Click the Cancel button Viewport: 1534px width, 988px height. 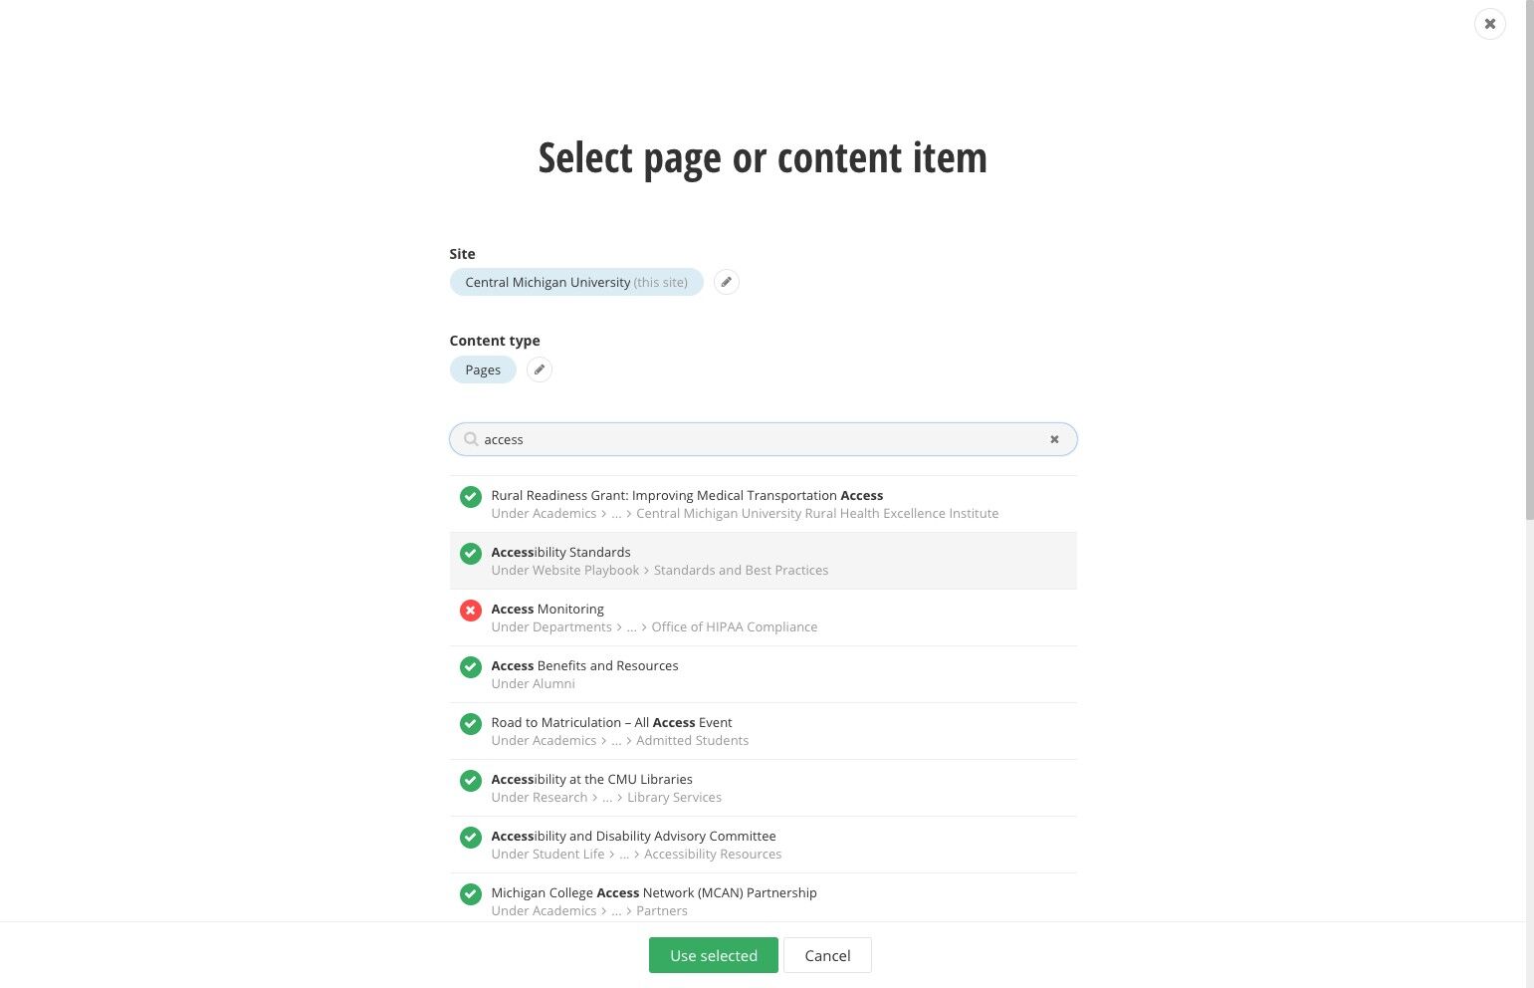pos(827,955)
